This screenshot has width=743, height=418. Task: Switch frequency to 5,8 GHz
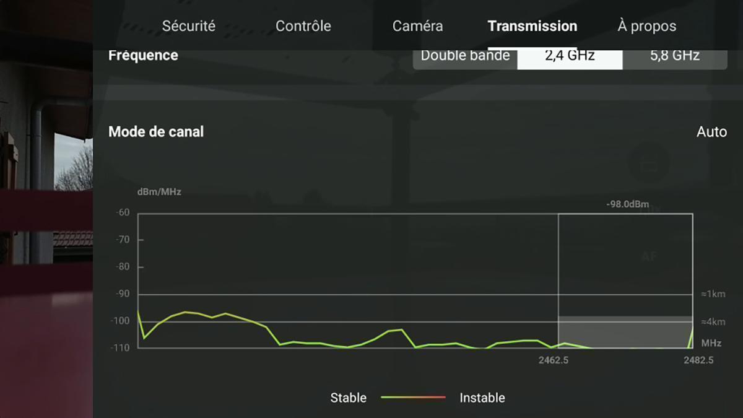click(675, 56)
